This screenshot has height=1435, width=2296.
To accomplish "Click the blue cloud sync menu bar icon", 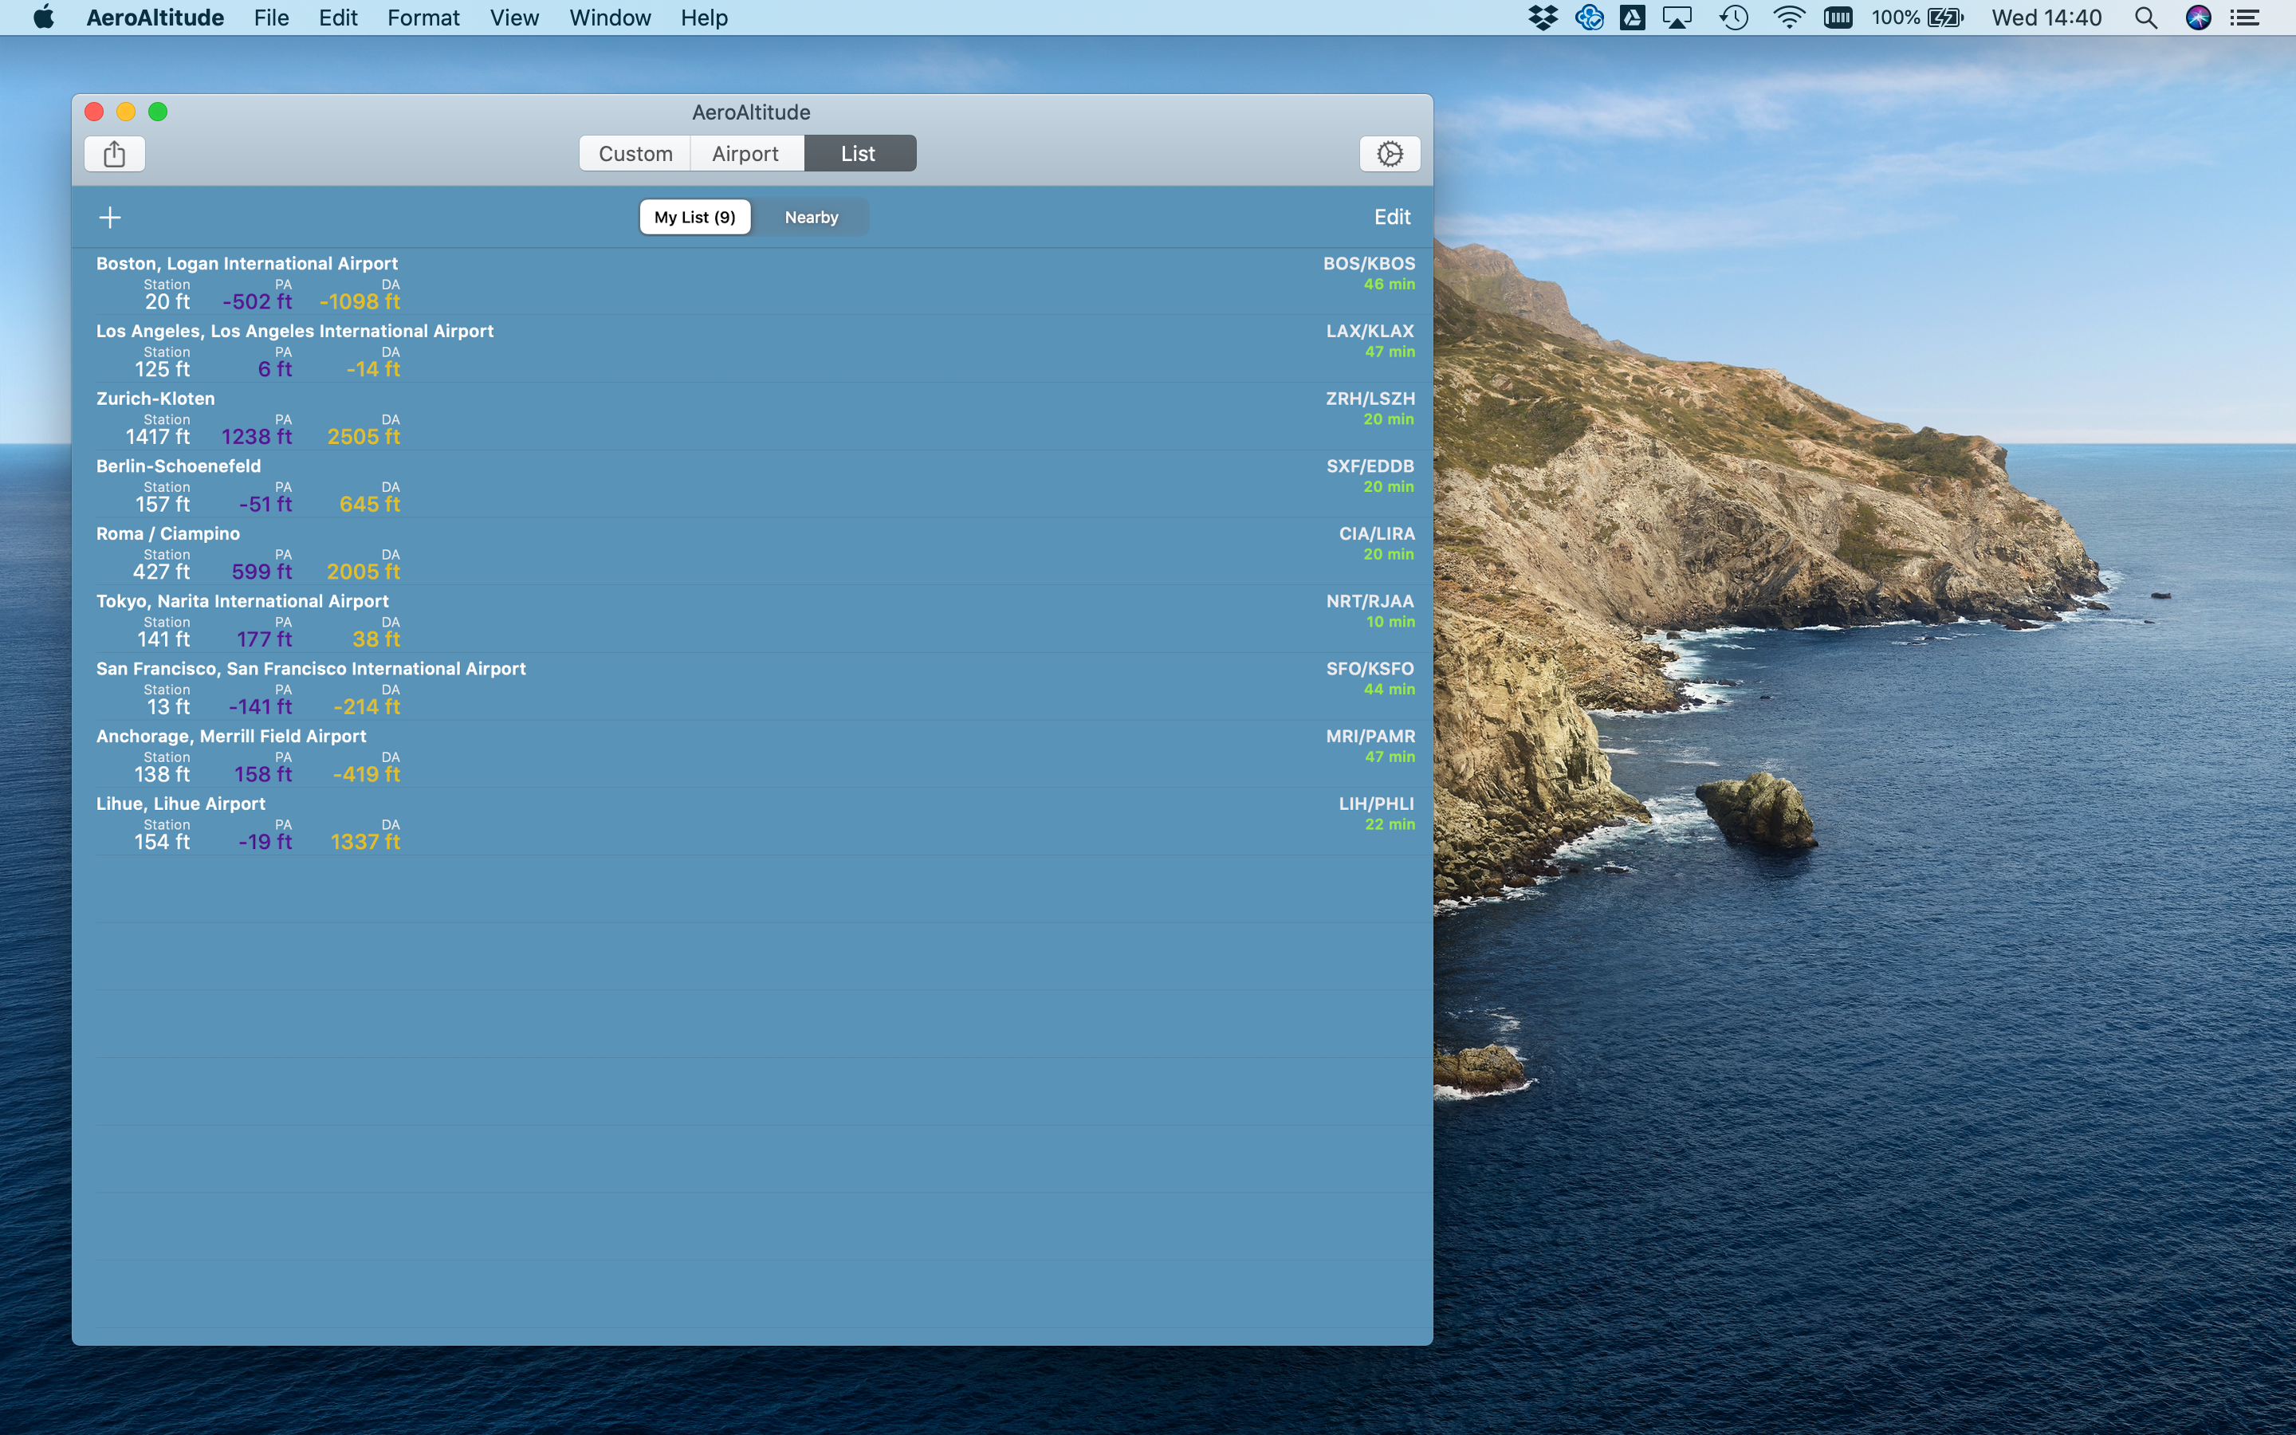I will [1589, 17].
